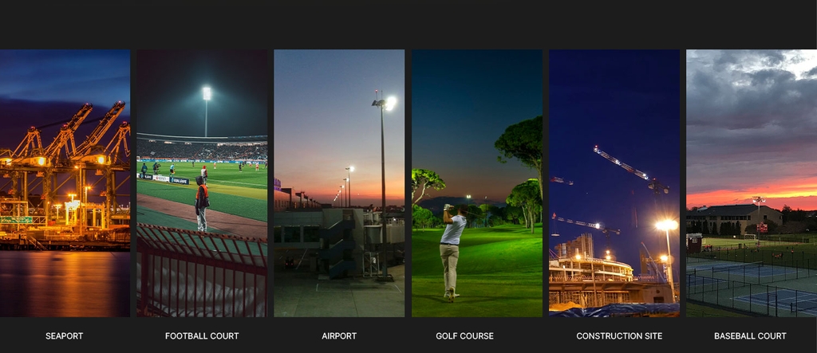Click the person in the orange vest on the sideline
The width and height of the screenshot is (817, 353).
(202, 203)
